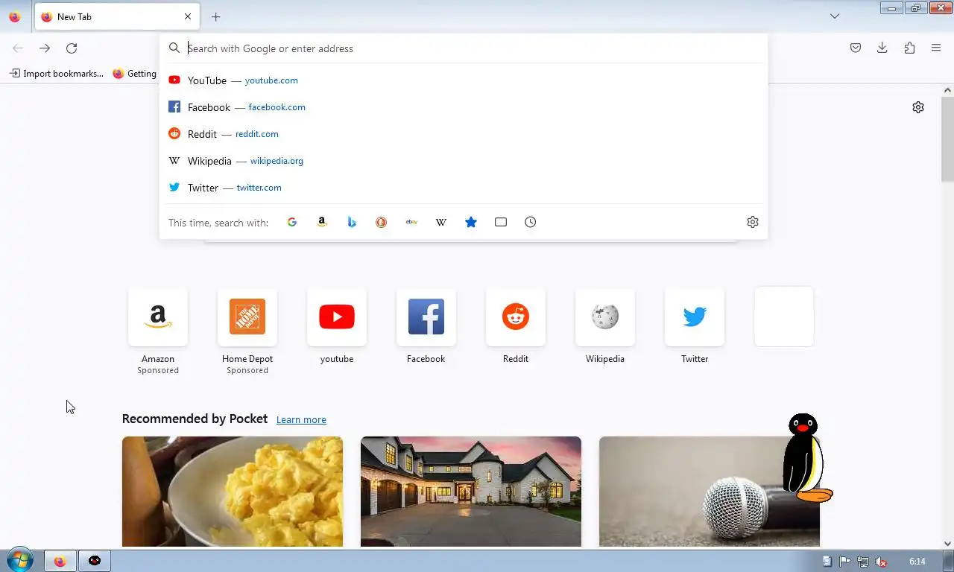The height and width of the screenshot is (572, 954).
Task: Open scrambled eggs Pocket story
Action: click(x=233, y=492)
